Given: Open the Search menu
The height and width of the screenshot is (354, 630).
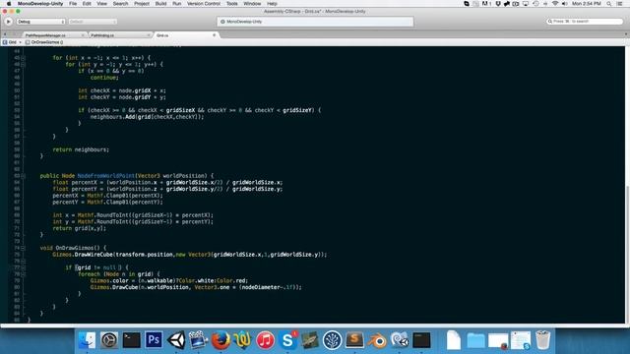Looking at the screenshot, I should pos(120,4).
